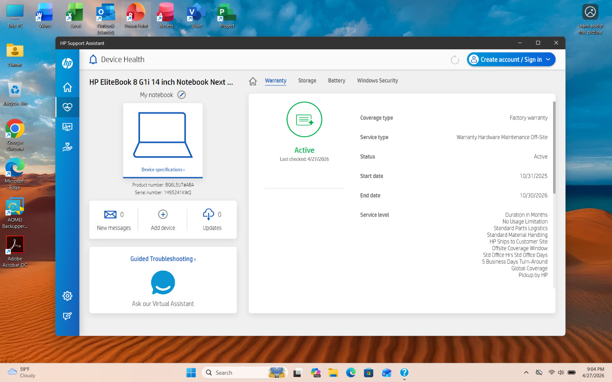Open the support hand icon in sidebar

[x=67, y=147]
